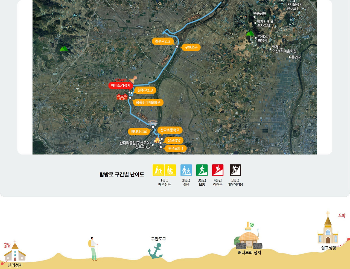
Task: Click the 구만포구 anchor illustration
Action: click(155, 251)
